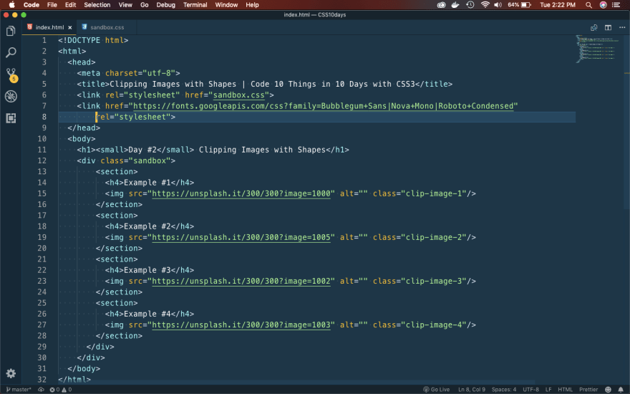This screenshot has width=630, height=394.
Task: Click the master branch indicator
Action: [x=19, y=390]
